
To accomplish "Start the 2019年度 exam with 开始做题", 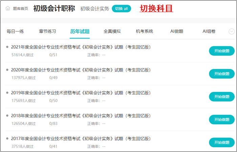I will 222,97.
